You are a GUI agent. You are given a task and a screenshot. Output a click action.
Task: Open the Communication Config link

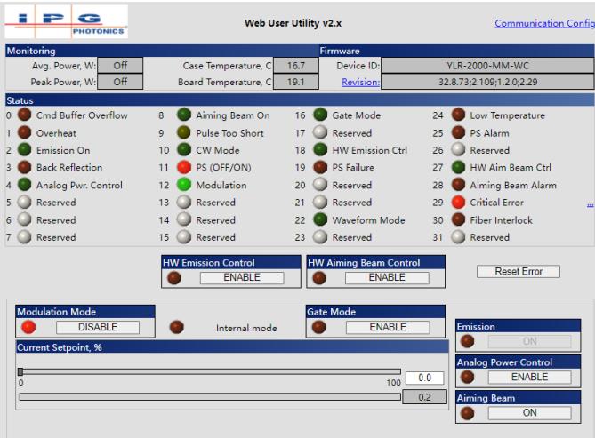click(x=543, y=24)
